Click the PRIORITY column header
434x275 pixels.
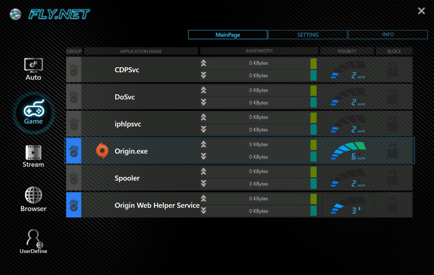[347, 51]
